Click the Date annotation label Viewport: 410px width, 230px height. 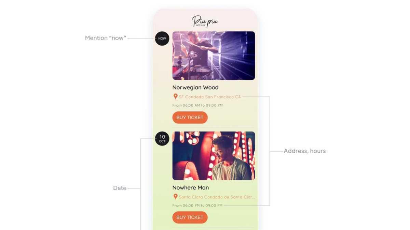[x=120, y=188]
